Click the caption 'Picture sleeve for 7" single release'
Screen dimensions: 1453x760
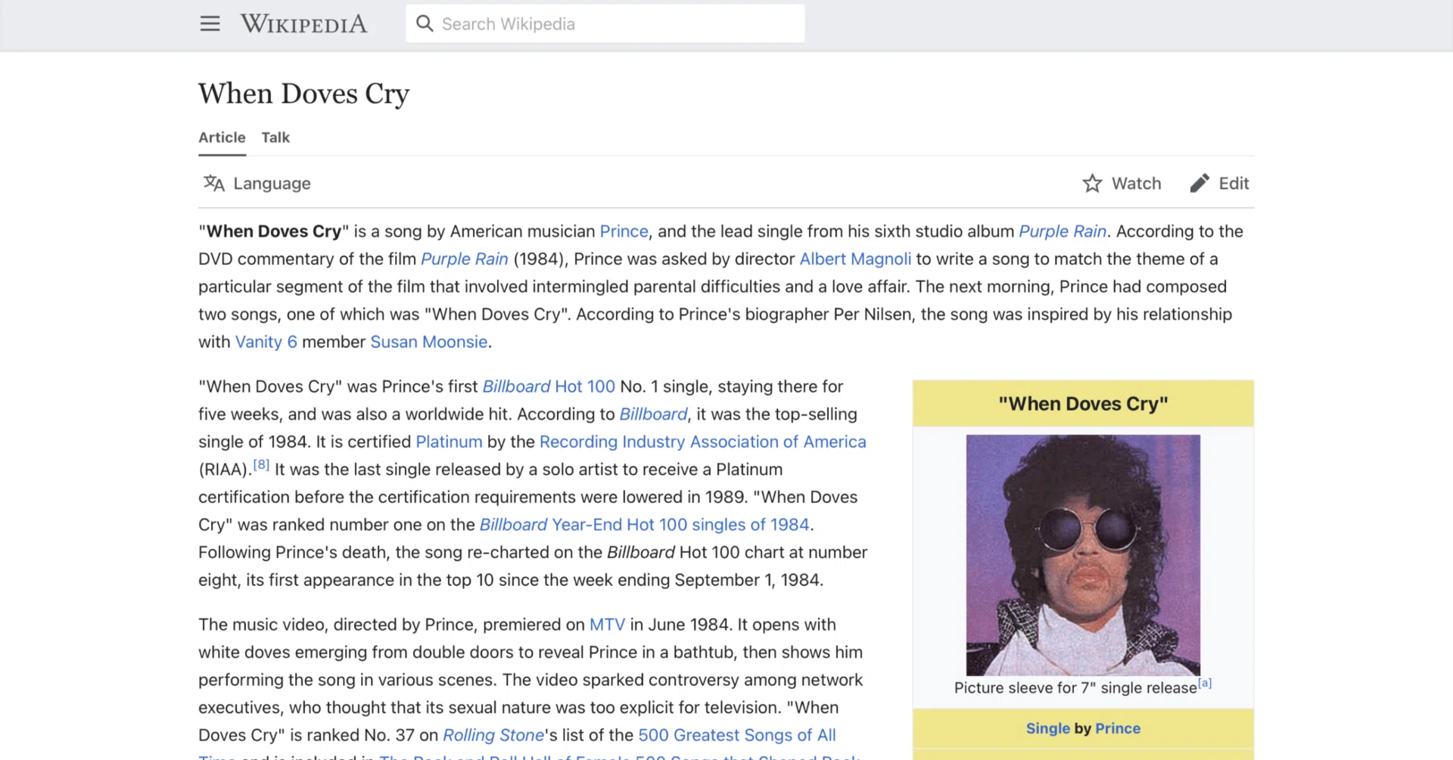coord(1075,687)
